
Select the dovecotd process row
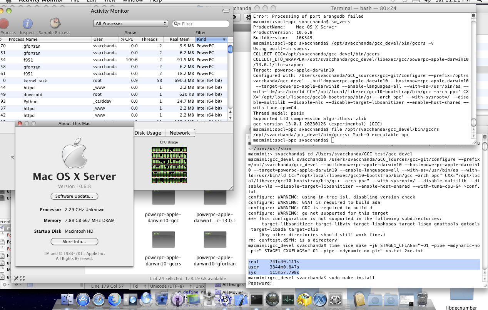click(114, 94)
